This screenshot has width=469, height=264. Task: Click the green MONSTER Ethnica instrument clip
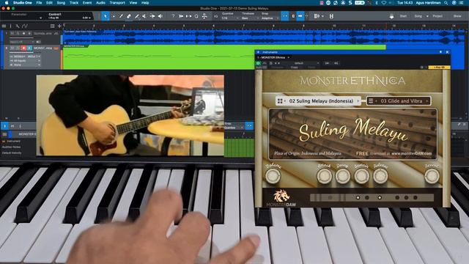pos(158,57)
